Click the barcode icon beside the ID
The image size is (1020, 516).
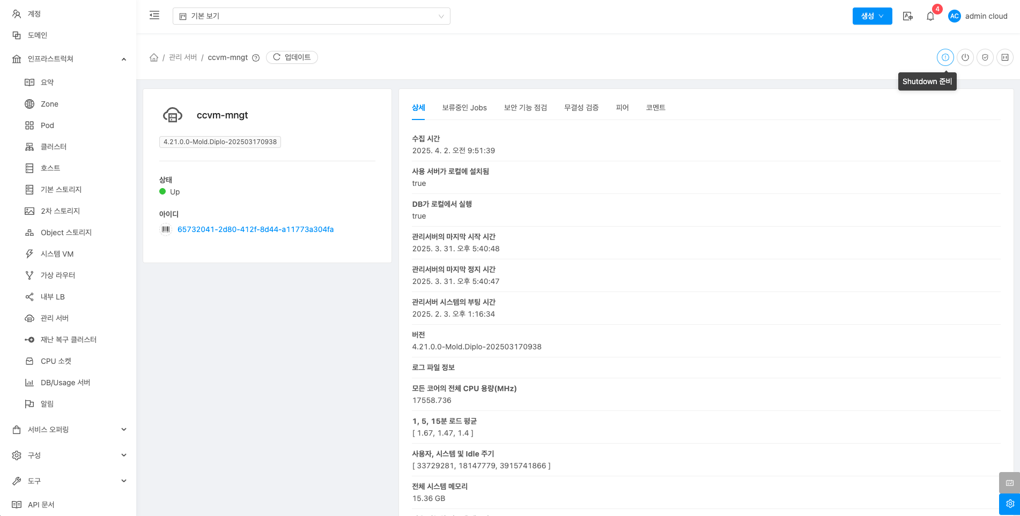point(166,229)
